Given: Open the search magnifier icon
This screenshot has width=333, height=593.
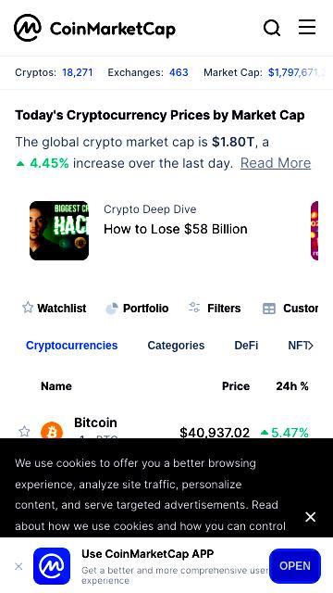Looking at the screenshot, I should tap(271, 28).
